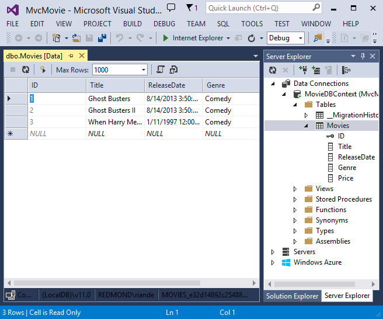Click the Open File toolbar icon
Viewport: 383px width, 319px height.
[76, 38]
